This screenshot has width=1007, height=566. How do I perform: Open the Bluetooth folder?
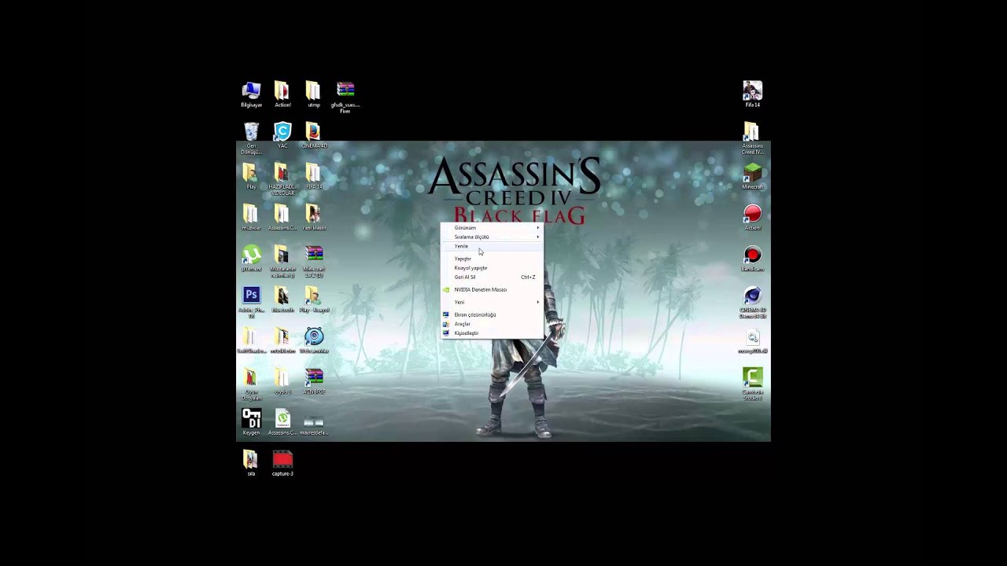point(282,299)
